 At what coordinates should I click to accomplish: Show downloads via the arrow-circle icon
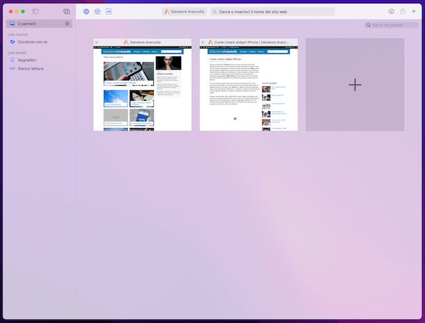[391, 11]
